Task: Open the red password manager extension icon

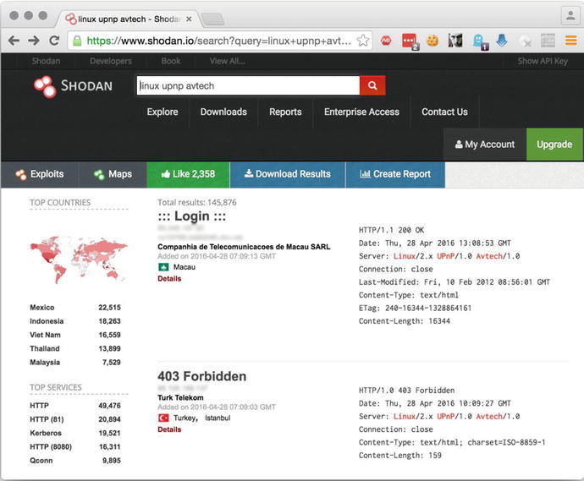Action: coord(410,41)
